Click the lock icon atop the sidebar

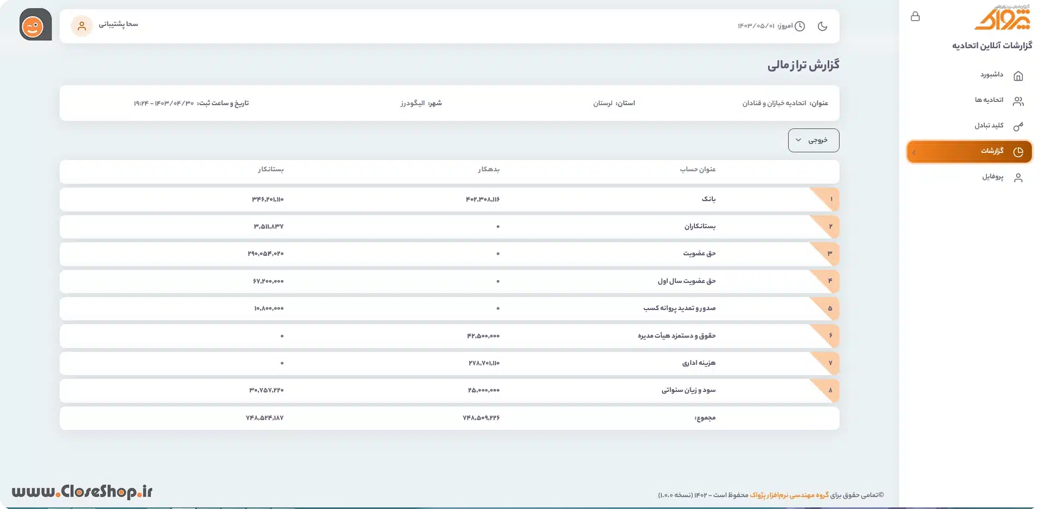(x=915, y=16)
